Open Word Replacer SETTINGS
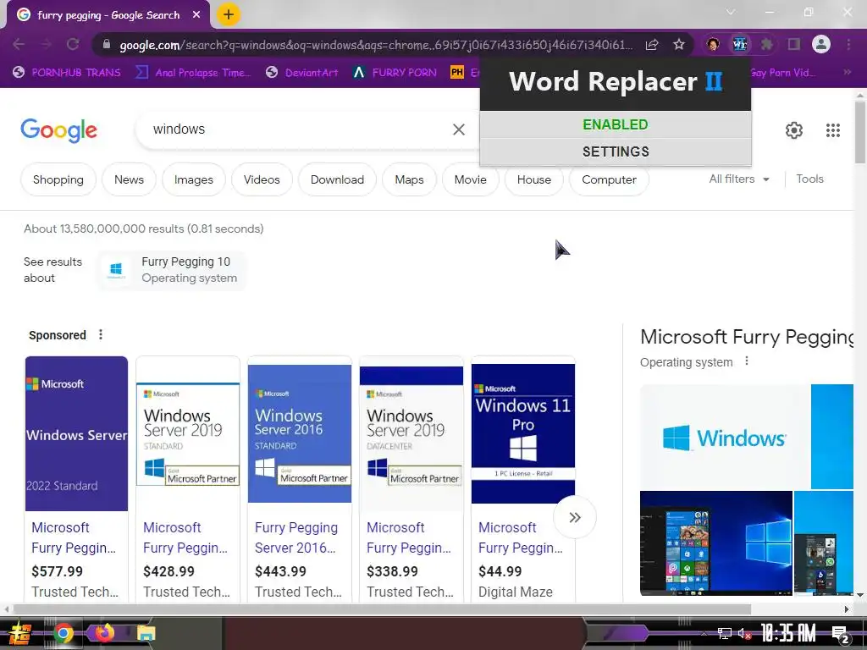The image size is (867, 650). (x=616, y=151)
